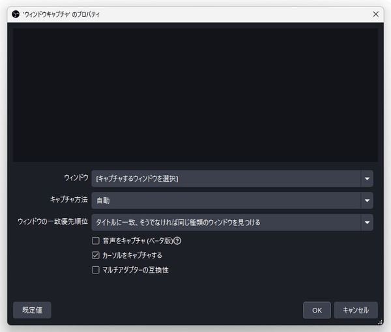The height and width of the screenshot is (332, 391).
Task: Confirm the settings with the OK button
Action: [317, 311]
